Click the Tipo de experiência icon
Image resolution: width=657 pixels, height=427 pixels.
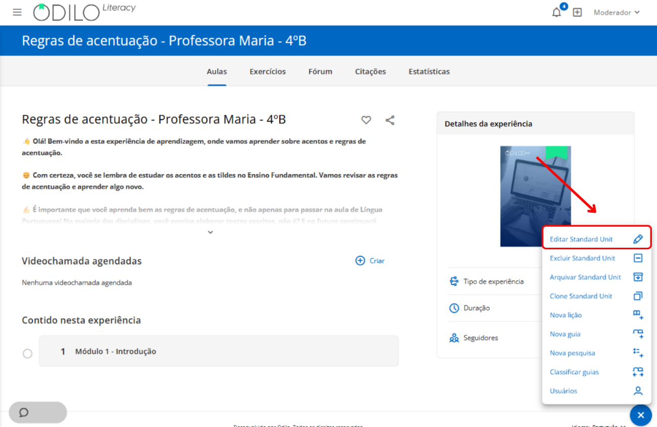pos(454,281)
